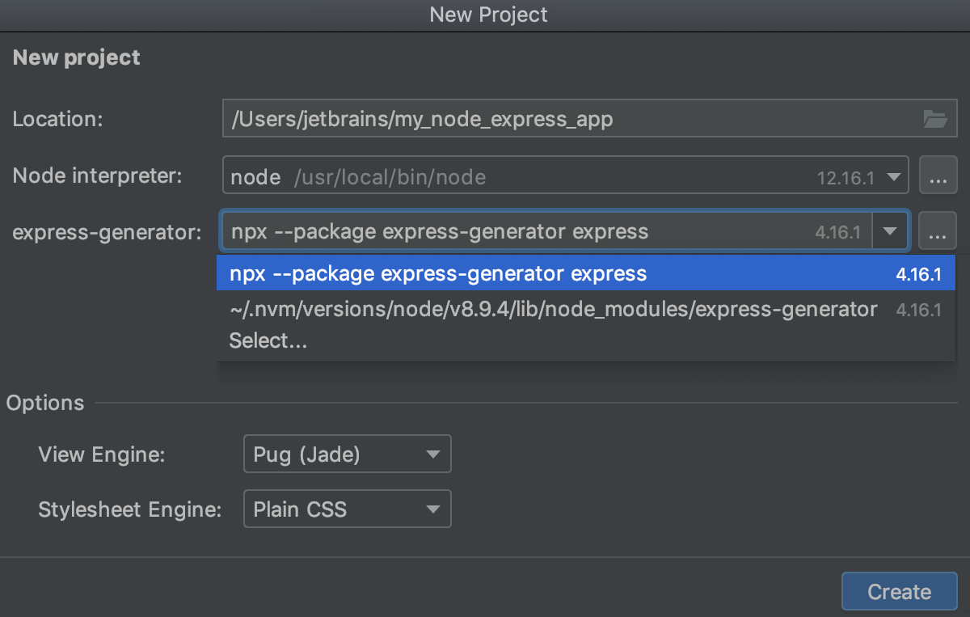Click the New project heading
This screenshot has width=970, height=617.
(75, 57)
